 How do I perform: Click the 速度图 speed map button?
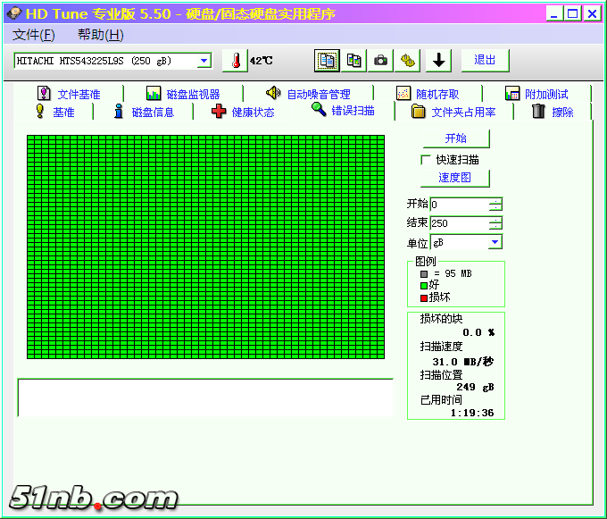455,178
